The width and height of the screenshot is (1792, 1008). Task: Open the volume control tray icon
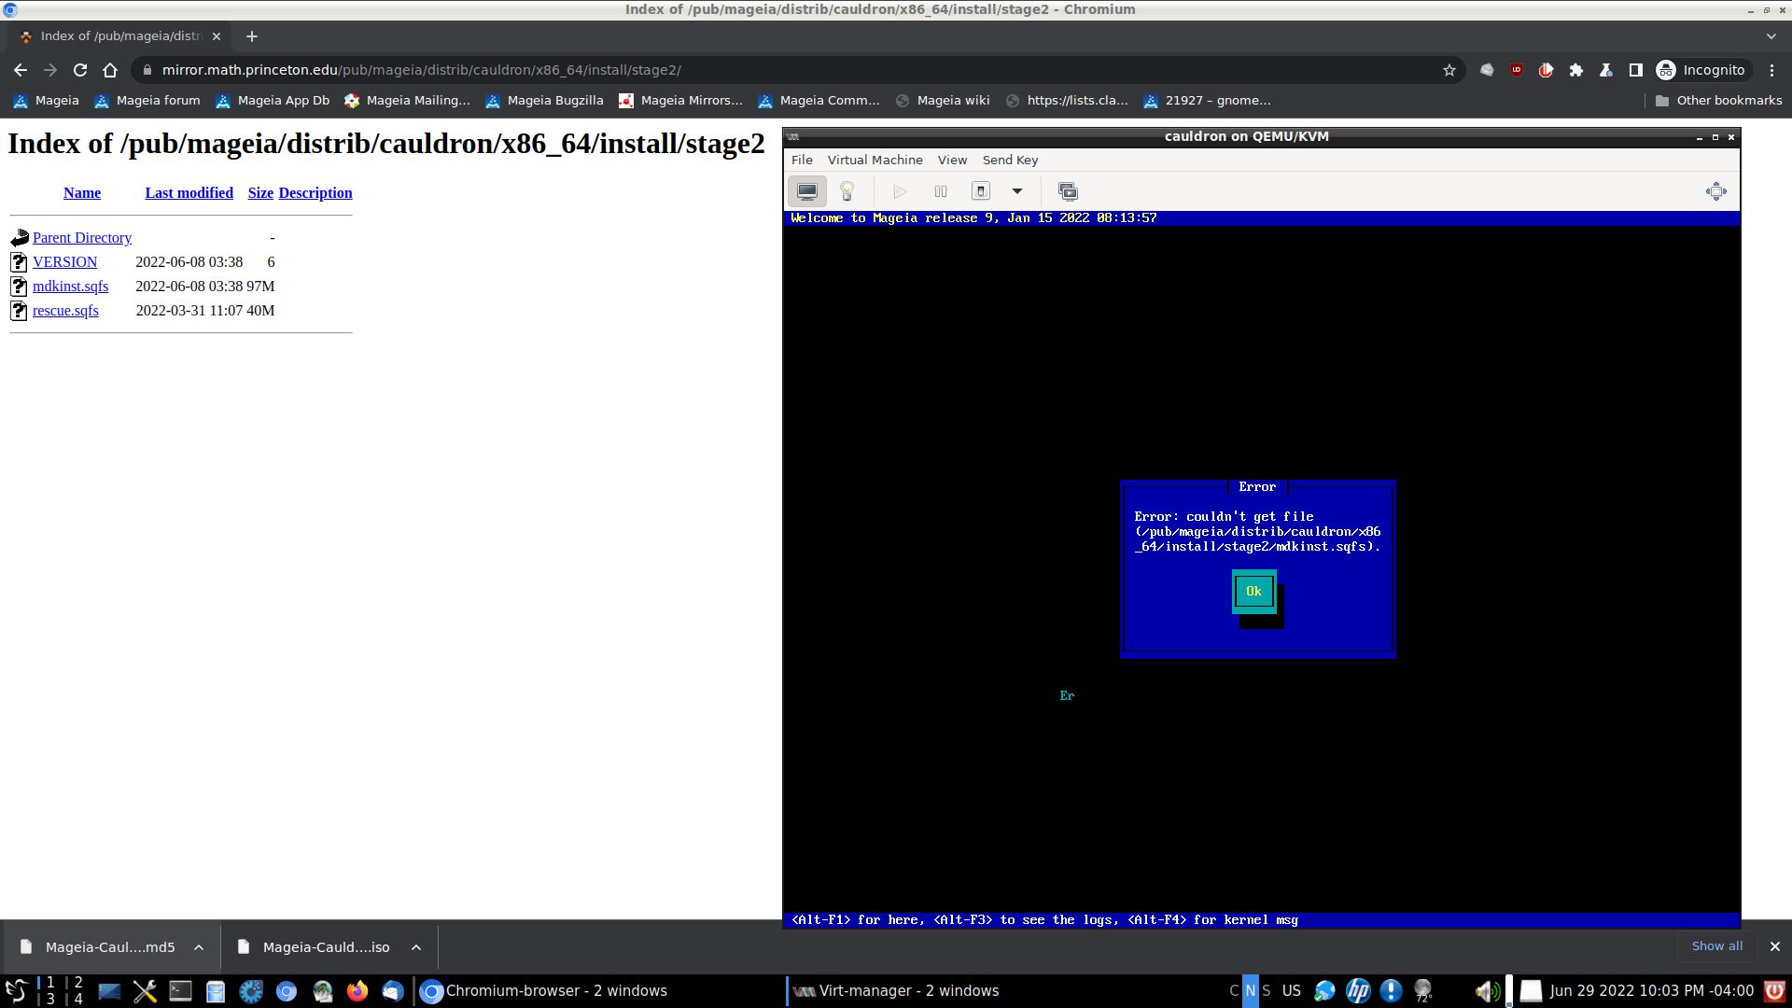pyautogui.click(x=1487, y=991)
